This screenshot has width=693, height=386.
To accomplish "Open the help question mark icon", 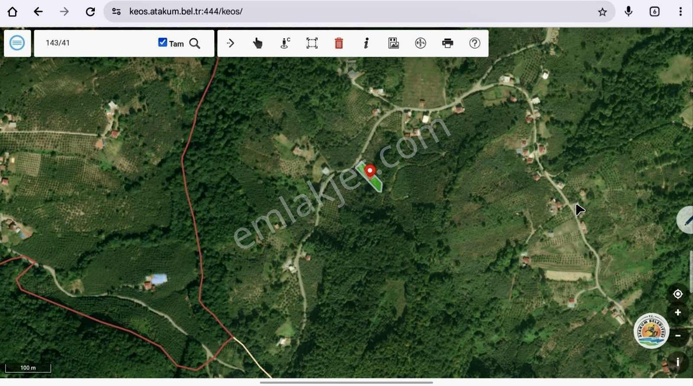I will [x=475, y=43].
